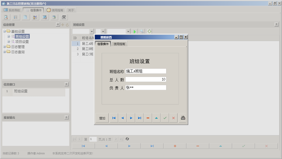Click the 班组名称 input field
Image resolution: width=282 pixels, height=159 pixels.
pyautogui.click(x=146, y=71)
